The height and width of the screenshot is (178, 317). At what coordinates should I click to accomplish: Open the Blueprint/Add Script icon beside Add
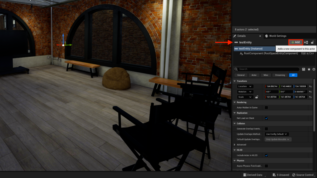pyautogui.click(x=306, y=42)
